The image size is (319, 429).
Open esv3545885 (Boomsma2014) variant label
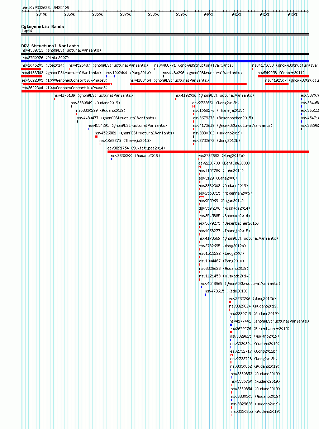(224, 216)
